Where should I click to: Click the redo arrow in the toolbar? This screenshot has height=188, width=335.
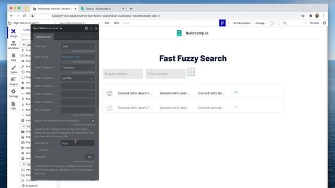[278, 23]
